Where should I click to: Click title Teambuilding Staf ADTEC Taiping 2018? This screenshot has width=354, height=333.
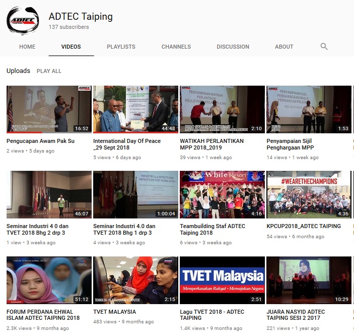pyautogui.click(x=212, y=229)
